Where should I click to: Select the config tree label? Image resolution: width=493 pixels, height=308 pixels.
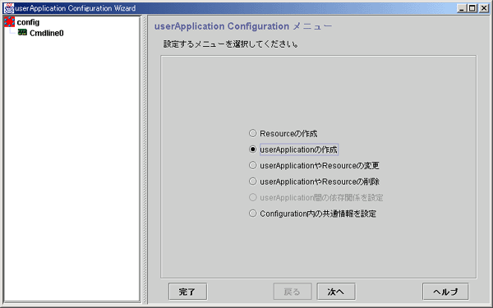click(x=28, y=22)
